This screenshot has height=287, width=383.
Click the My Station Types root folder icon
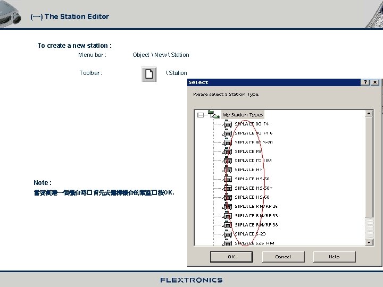(x=213, y=114)
